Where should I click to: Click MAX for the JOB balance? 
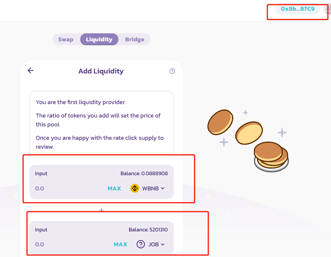120,244
